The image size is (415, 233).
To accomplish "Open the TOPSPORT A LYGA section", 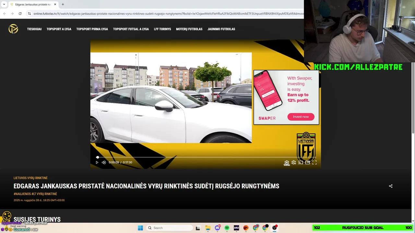I will pyautogui.click(x=59, y=29).
